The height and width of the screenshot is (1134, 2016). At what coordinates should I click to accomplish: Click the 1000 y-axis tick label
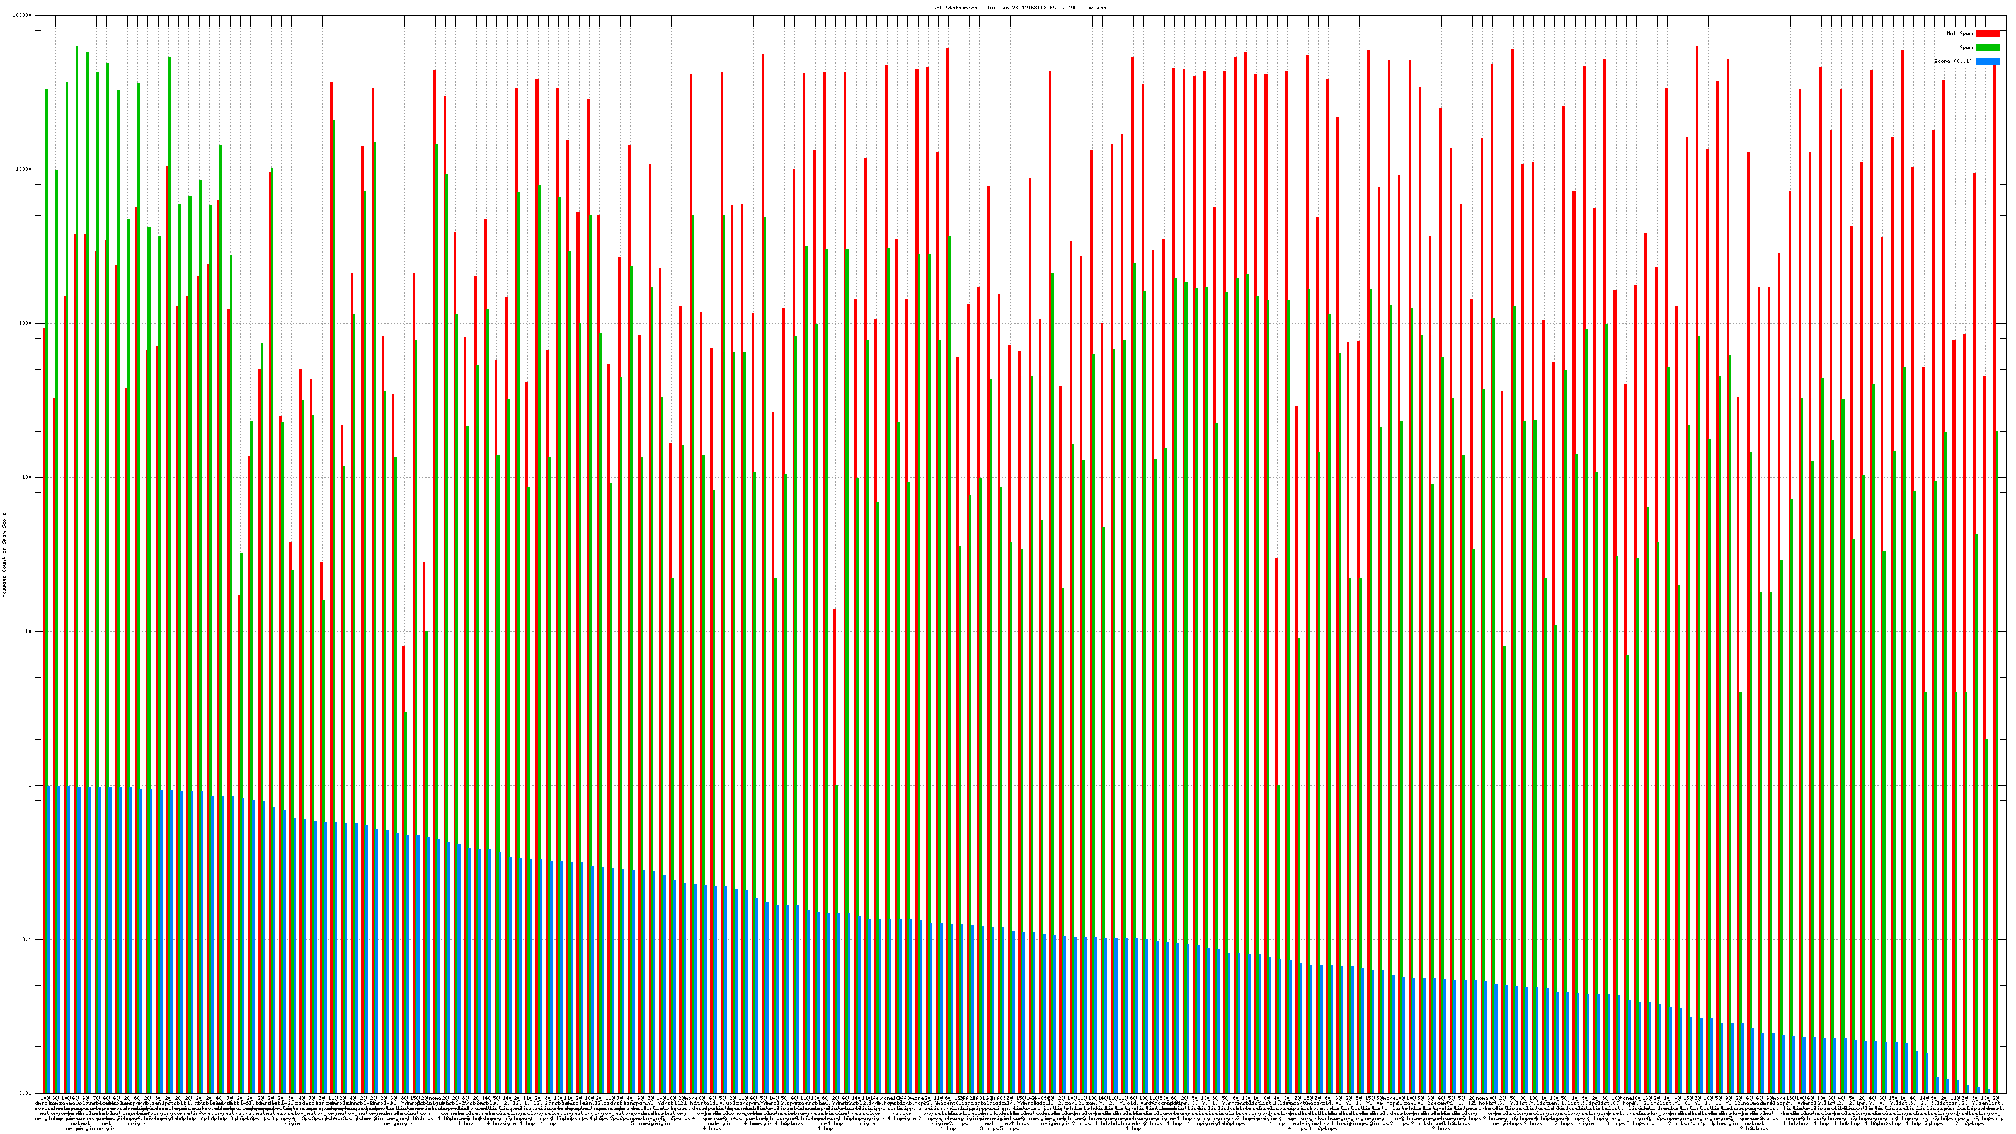[x=26, y=324]
